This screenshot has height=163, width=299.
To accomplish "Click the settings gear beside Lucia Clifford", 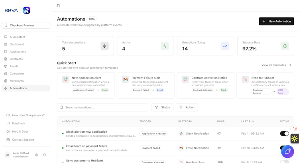I will click(37, 155).
